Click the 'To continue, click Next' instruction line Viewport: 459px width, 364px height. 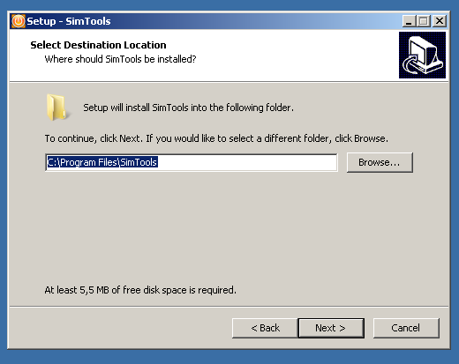(x=216, y=138)
